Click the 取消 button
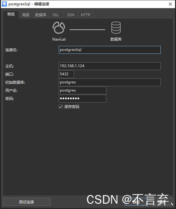The width and height of the screenshot is (176, 209). tap(161, 202)
